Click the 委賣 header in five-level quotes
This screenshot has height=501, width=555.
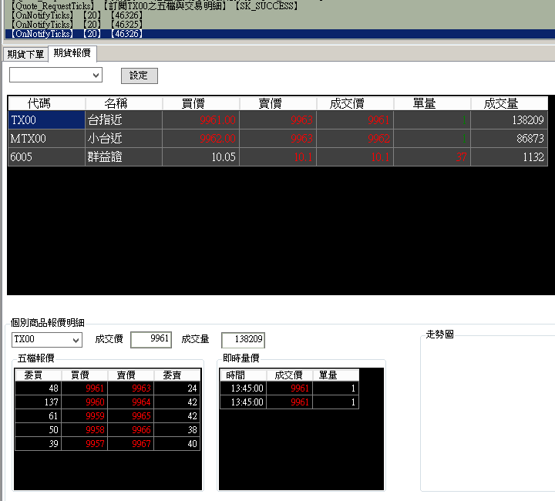pos(177,375)
